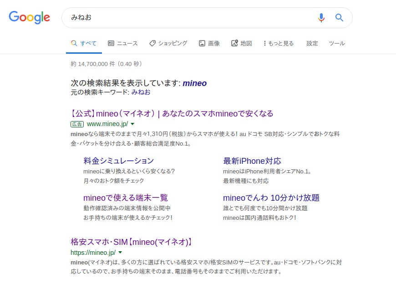Click the corrected term mineo link
Viewport: 396px width, 284px height.
(x=195, y=83)
